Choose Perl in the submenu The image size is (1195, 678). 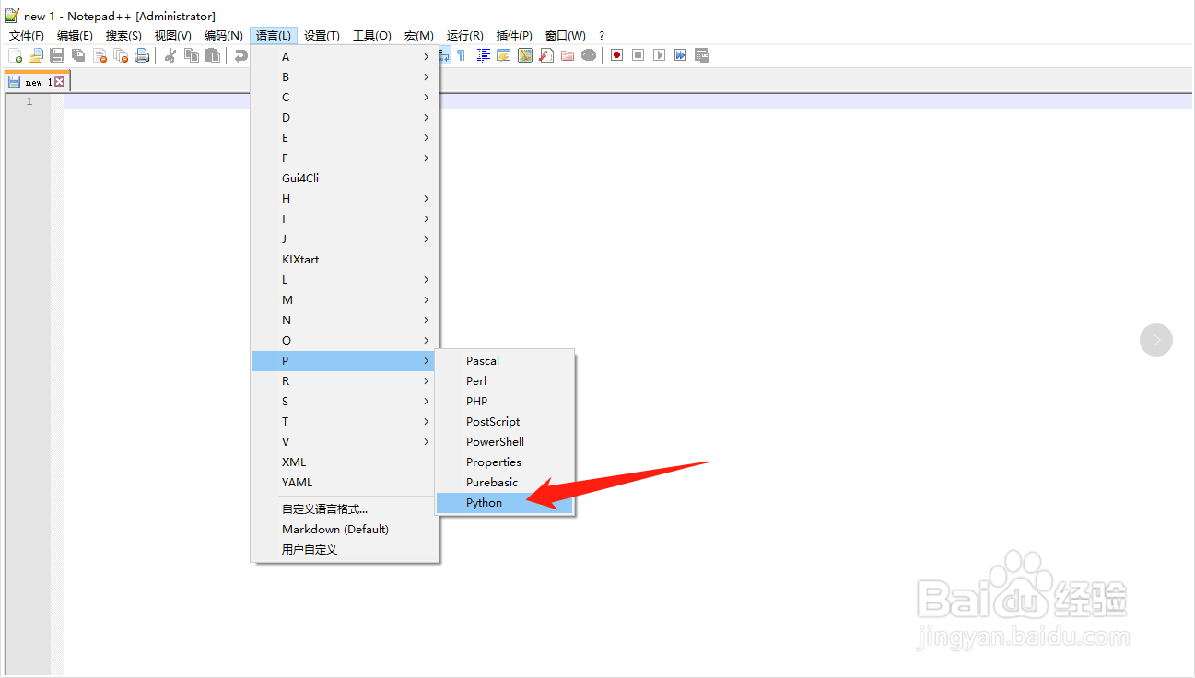pos(504,381)
